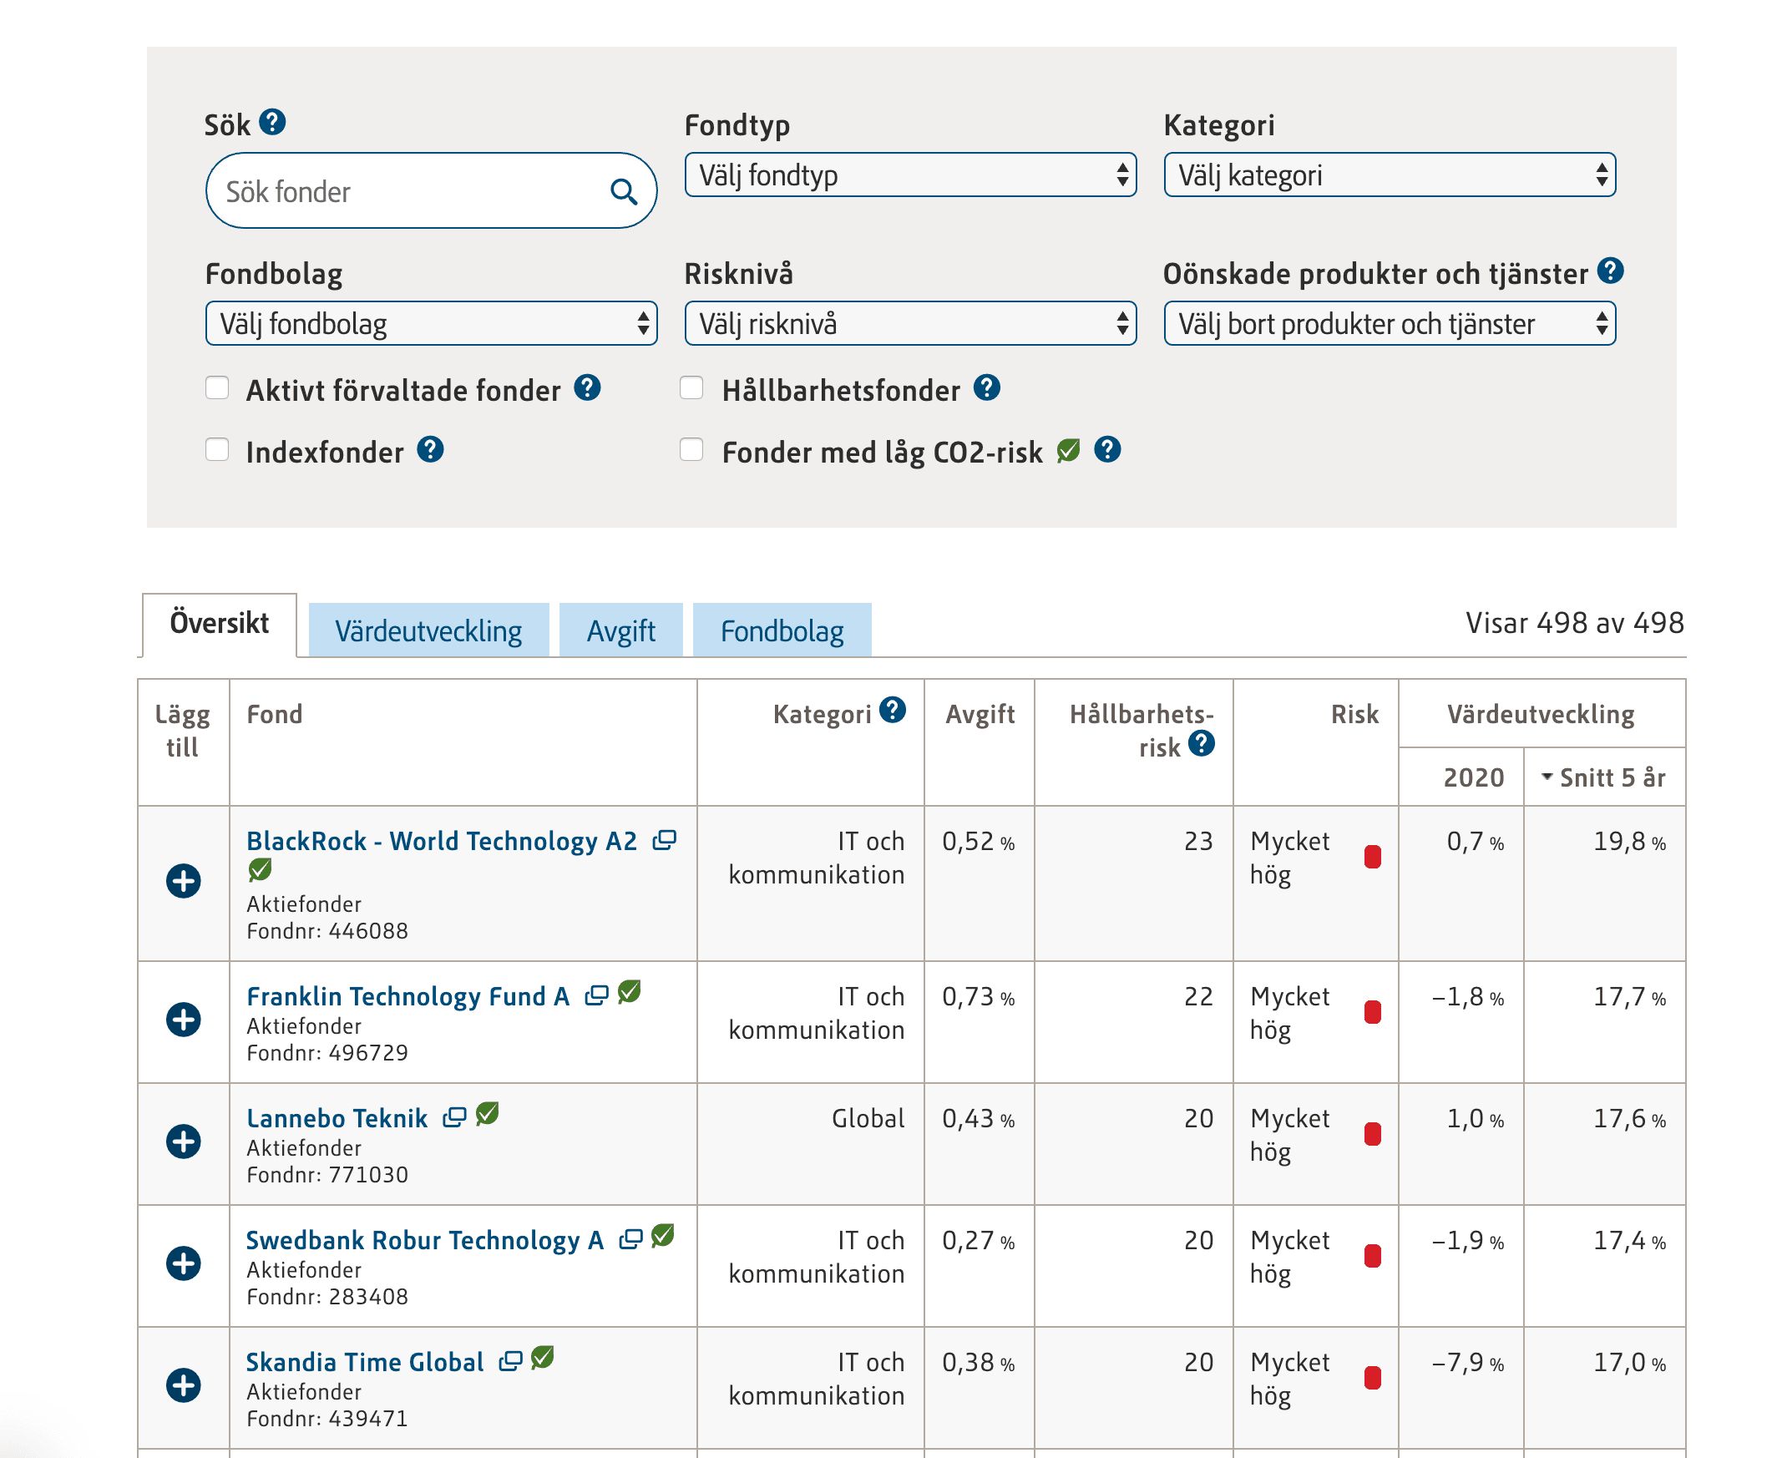The width and height of the screenshot is (1782, 1458).
Task: Switch to the Fondbolag tab
Action: coord(782,630)
